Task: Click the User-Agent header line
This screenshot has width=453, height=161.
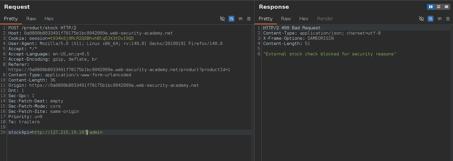Action: [x=115, y=44]
